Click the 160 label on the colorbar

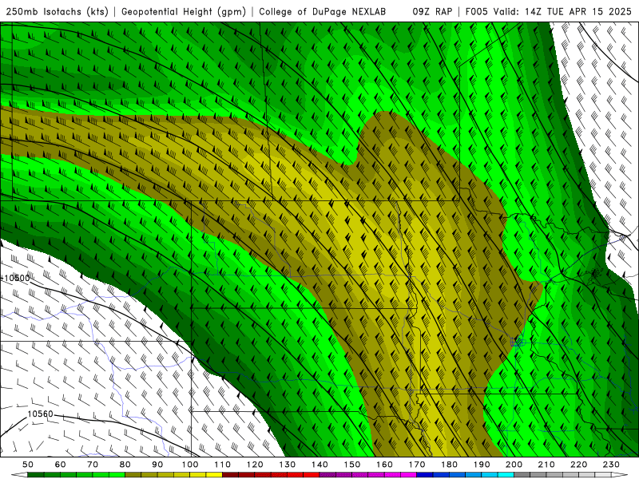(x=384, y=465)
